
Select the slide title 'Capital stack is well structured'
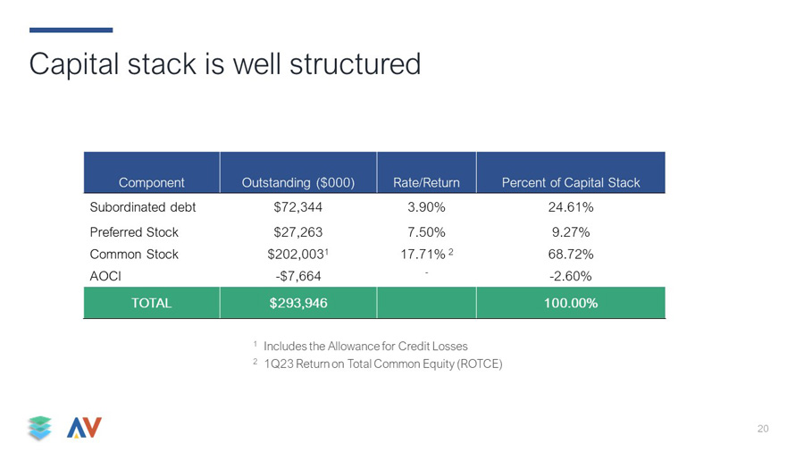(225, 64)
